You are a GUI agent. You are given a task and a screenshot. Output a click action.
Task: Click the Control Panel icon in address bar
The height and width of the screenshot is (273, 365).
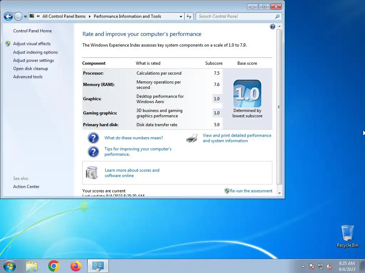pos(32,16)
